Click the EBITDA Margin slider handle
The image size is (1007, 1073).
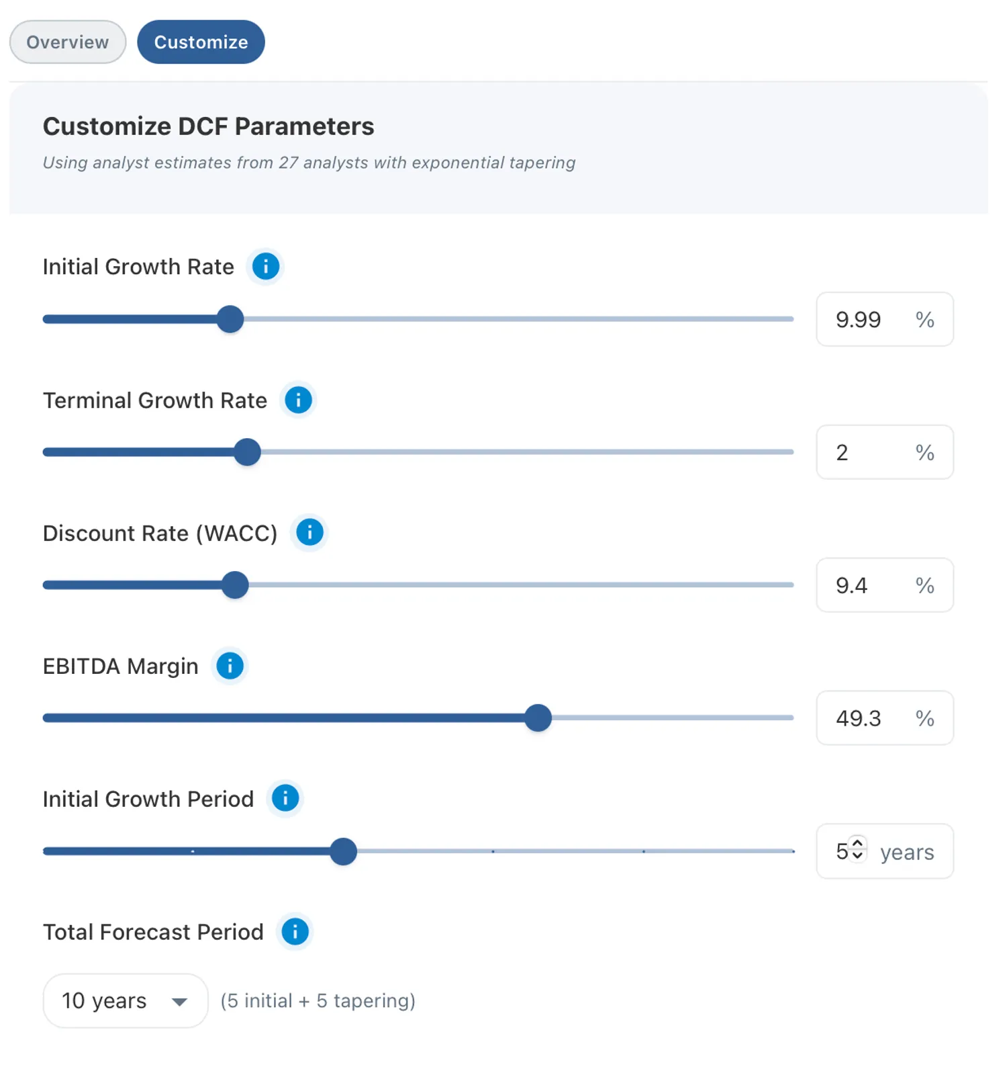(x=538, y=718)
